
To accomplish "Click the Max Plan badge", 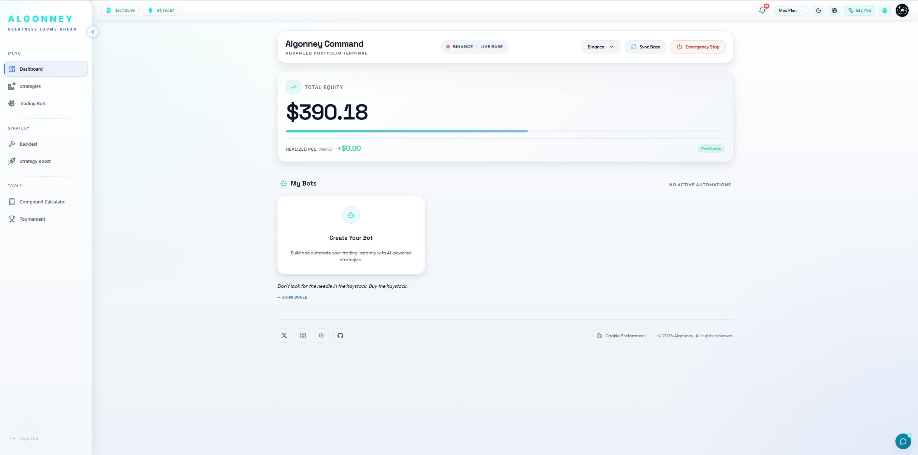I will point(791,10).
